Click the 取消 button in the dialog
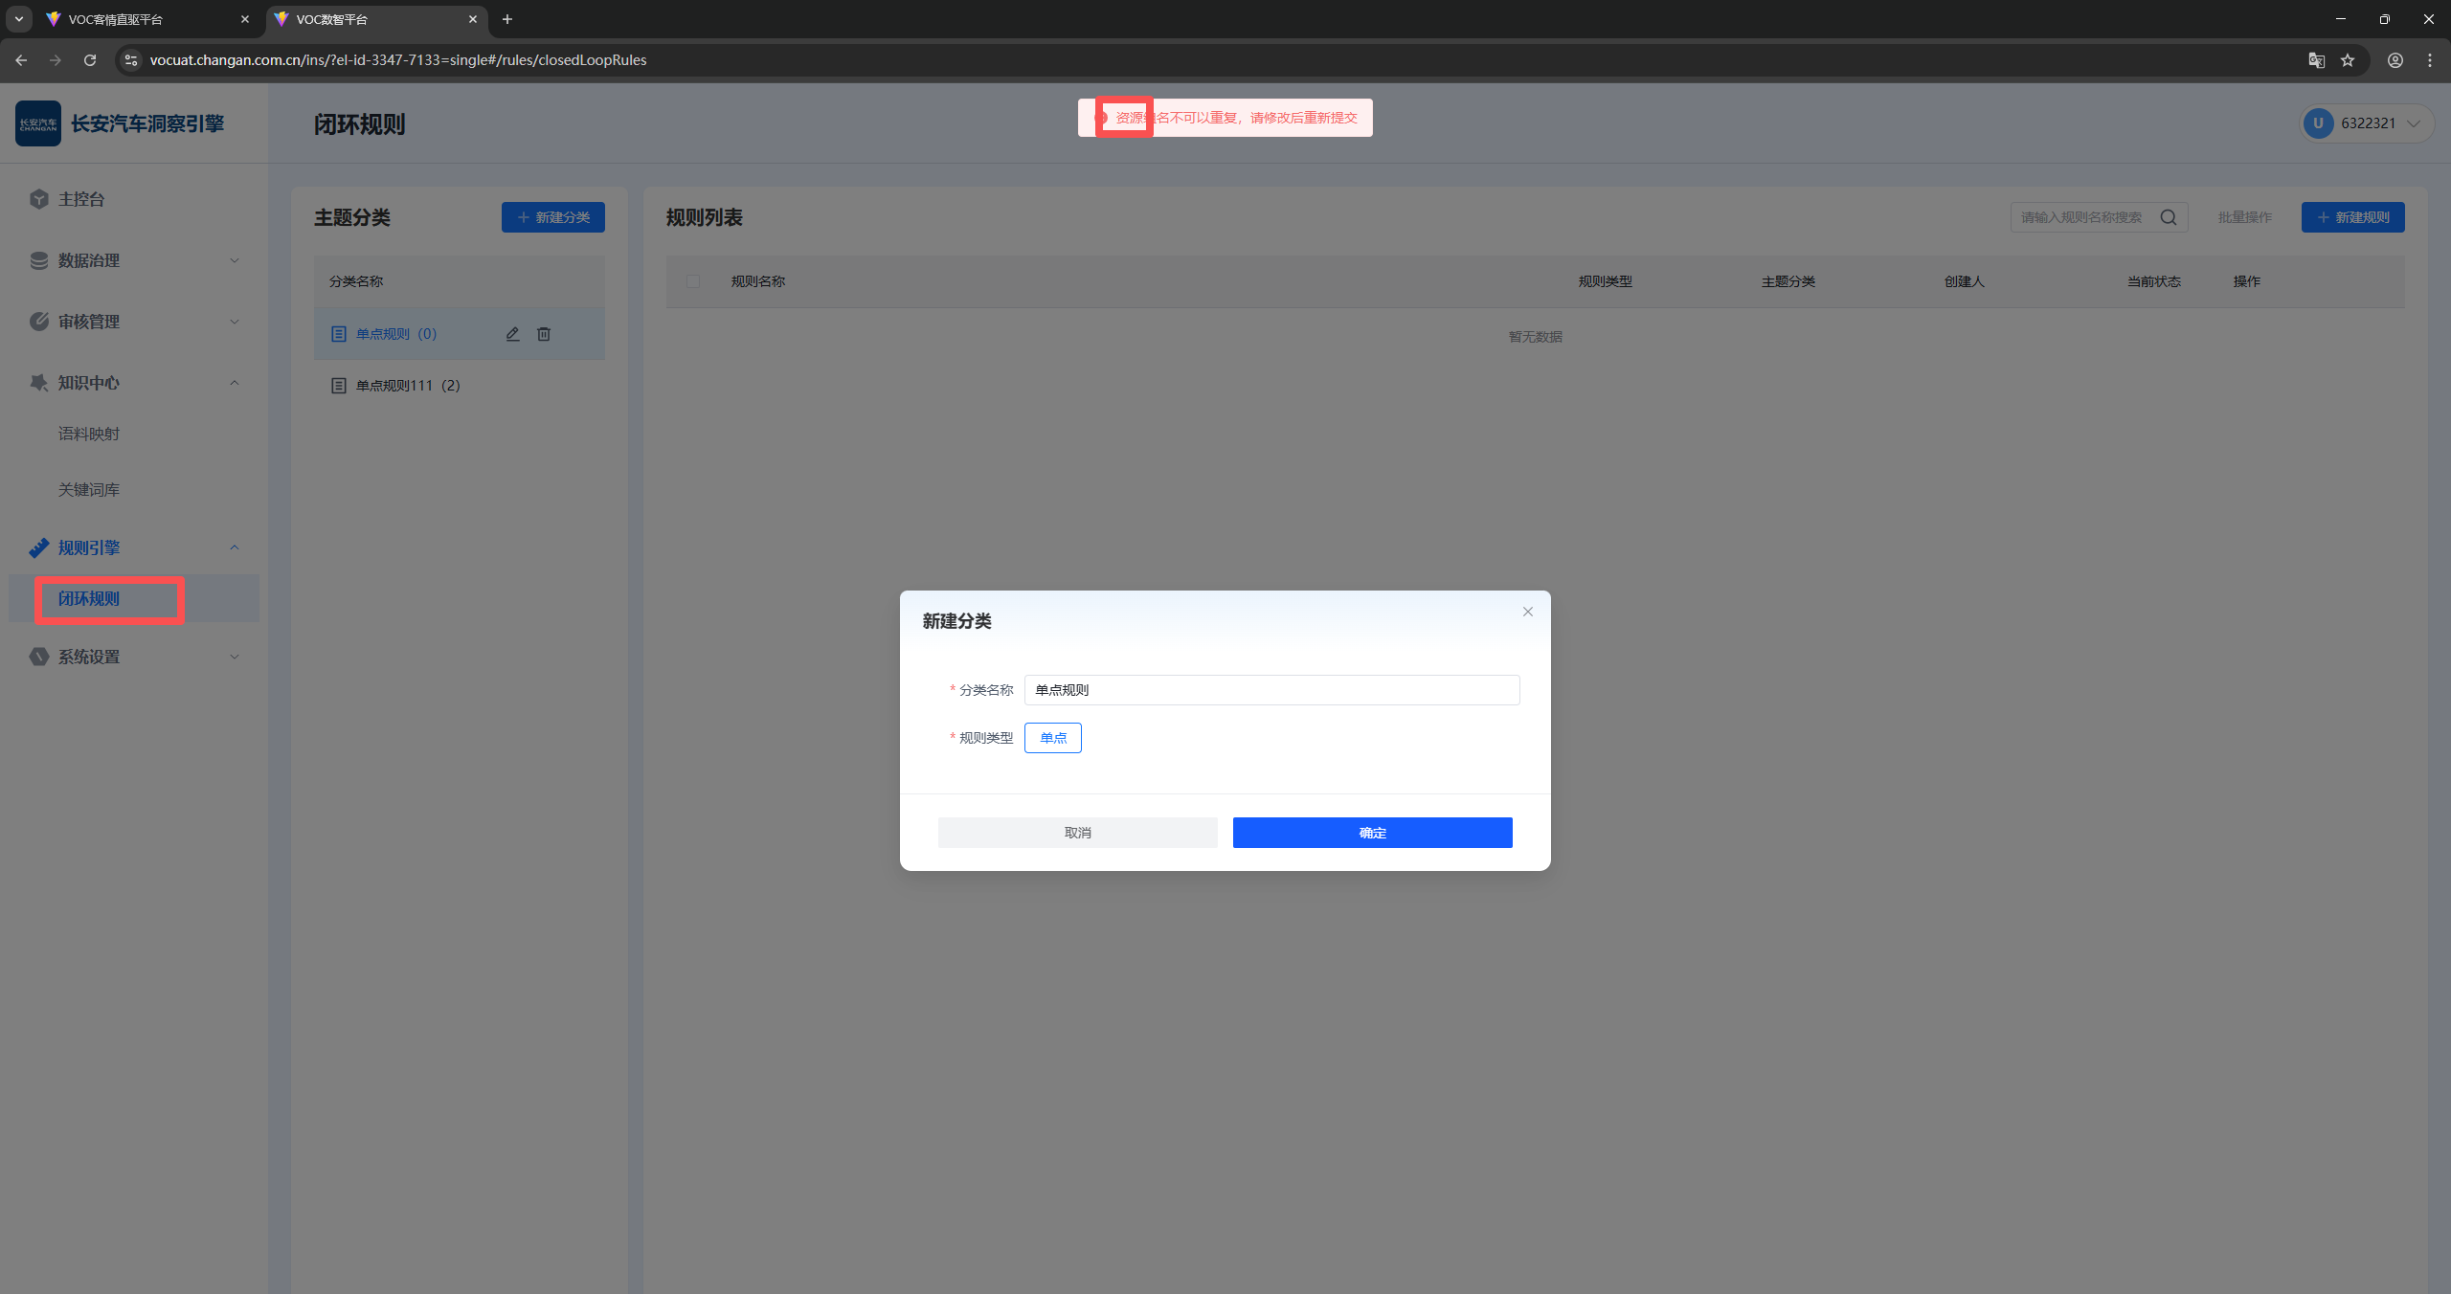This screenshot has width=2451, height=1294. pyautogui.click(x=1077, y=833)
